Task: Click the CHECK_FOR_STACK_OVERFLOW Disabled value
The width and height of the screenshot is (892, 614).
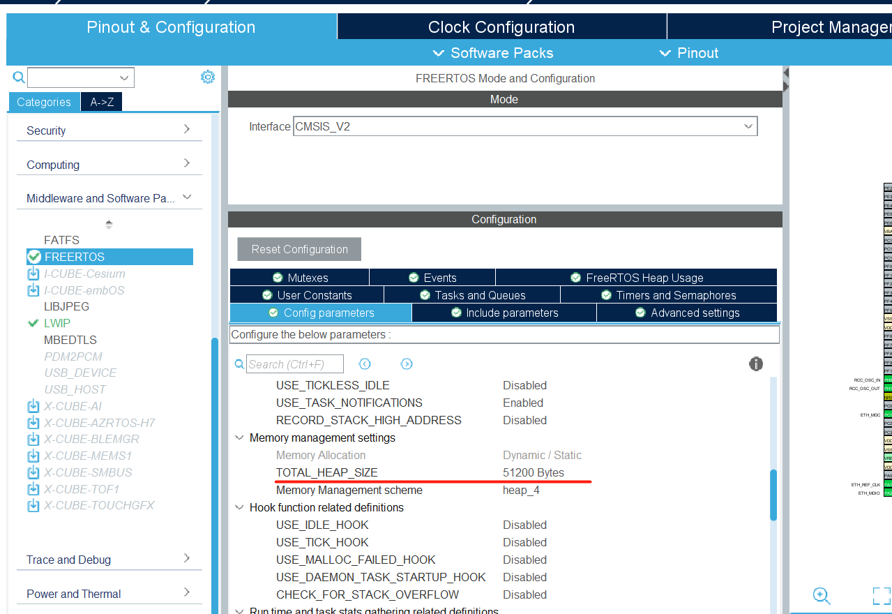Action: click(524, 594)
